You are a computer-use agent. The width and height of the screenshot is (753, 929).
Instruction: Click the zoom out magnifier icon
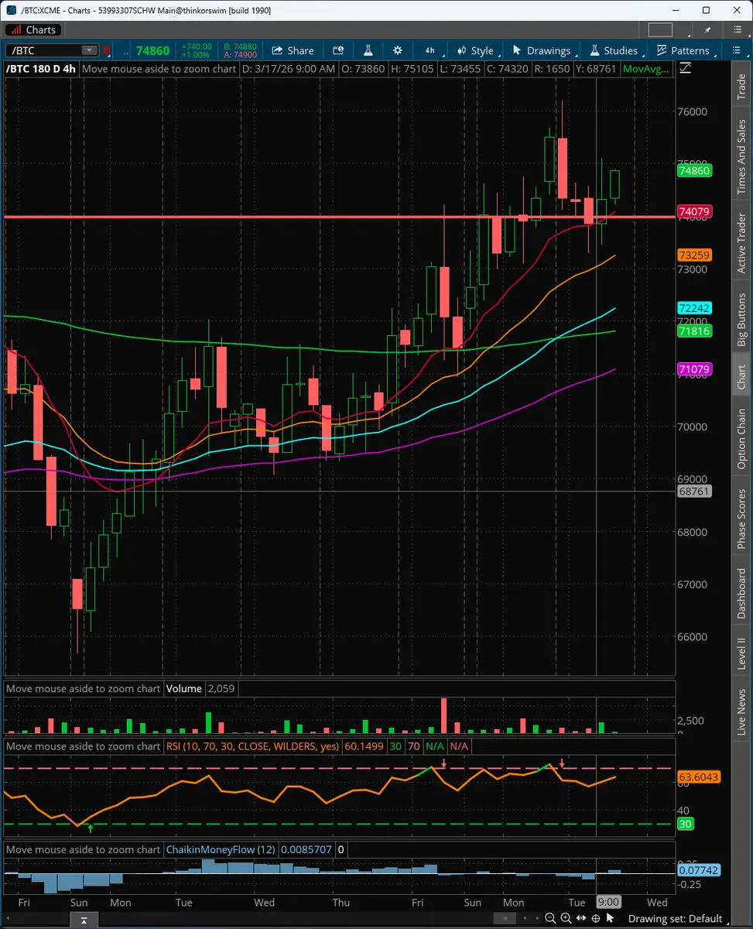550,918
